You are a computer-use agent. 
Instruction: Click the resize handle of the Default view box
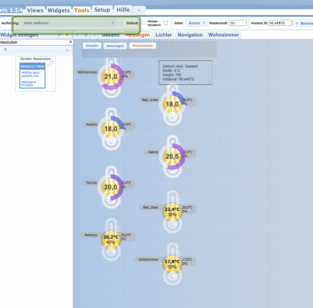[x=209, y=81]
